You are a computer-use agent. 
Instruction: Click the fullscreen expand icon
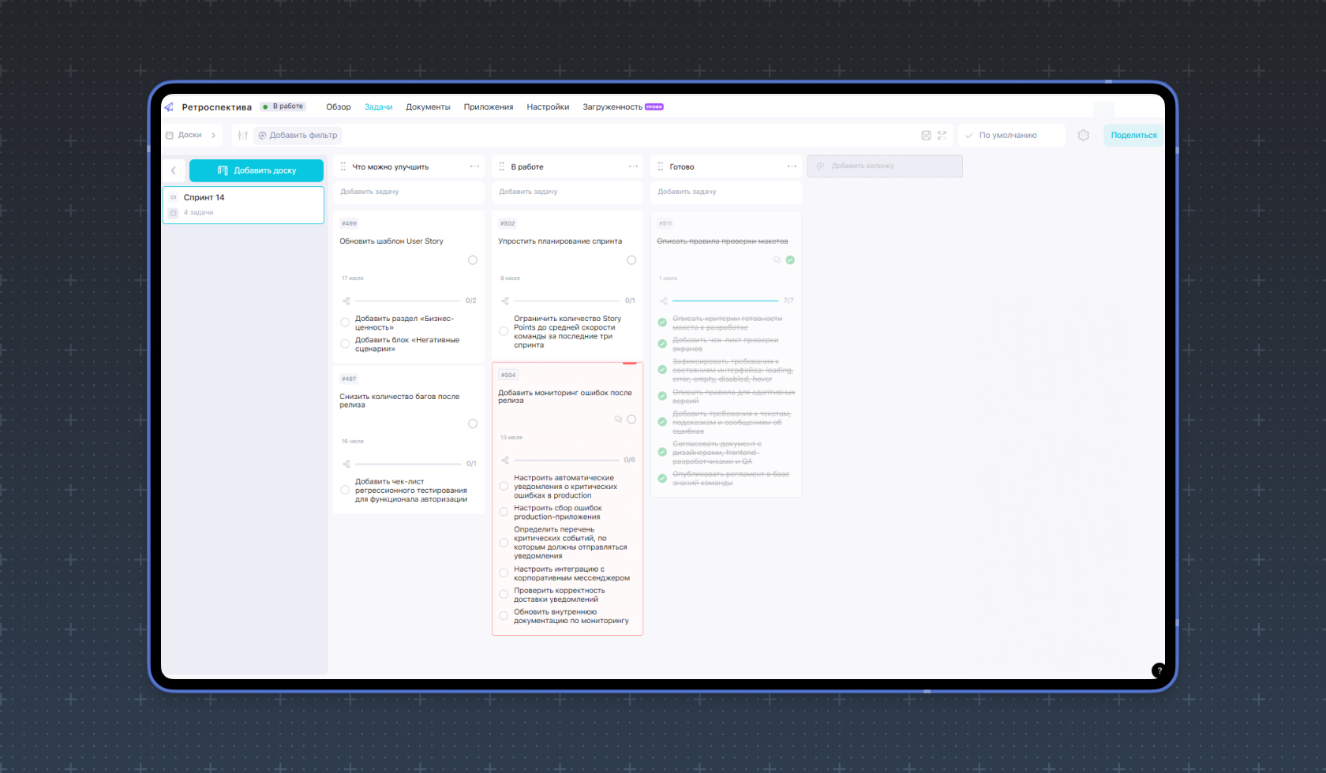tap(942, 136)
